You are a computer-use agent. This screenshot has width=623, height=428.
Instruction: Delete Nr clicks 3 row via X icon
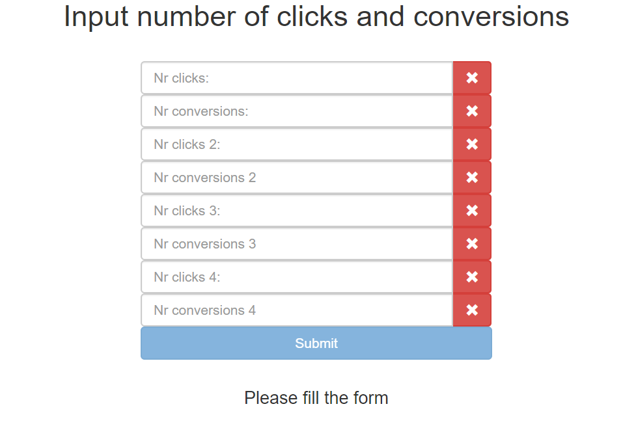pos(472,211)
